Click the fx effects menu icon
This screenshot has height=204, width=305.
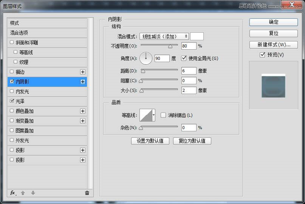pos(13,193)
